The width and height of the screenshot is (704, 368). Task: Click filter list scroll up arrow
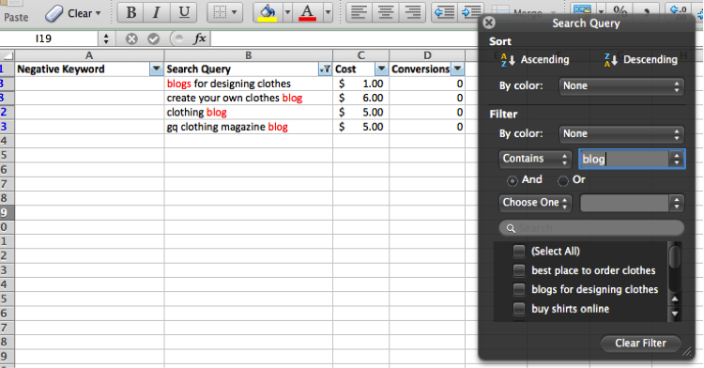[x=674, y=299]
